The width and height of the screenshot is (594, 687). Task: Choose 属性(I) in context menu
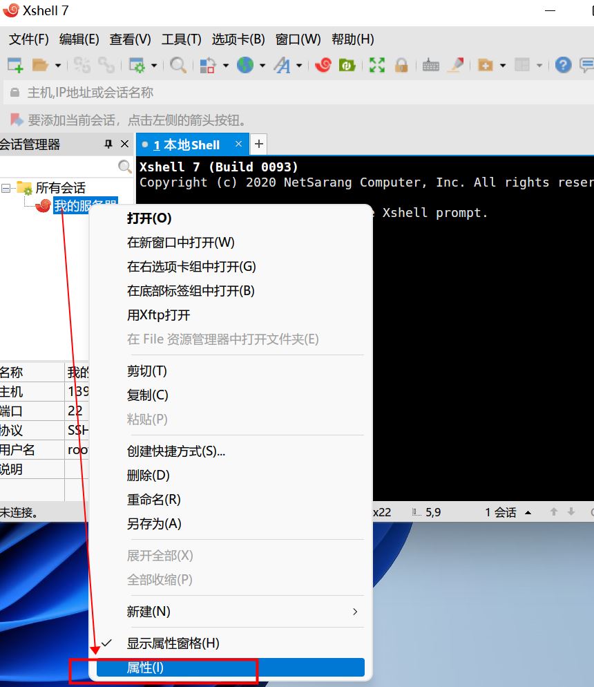click(x=231, y=668)
